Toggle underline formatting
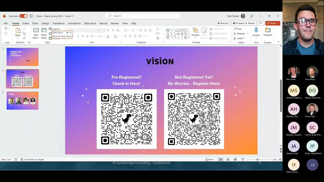This screenshot has height=182, width=324. pyautogui.click(x=78, y=36)
